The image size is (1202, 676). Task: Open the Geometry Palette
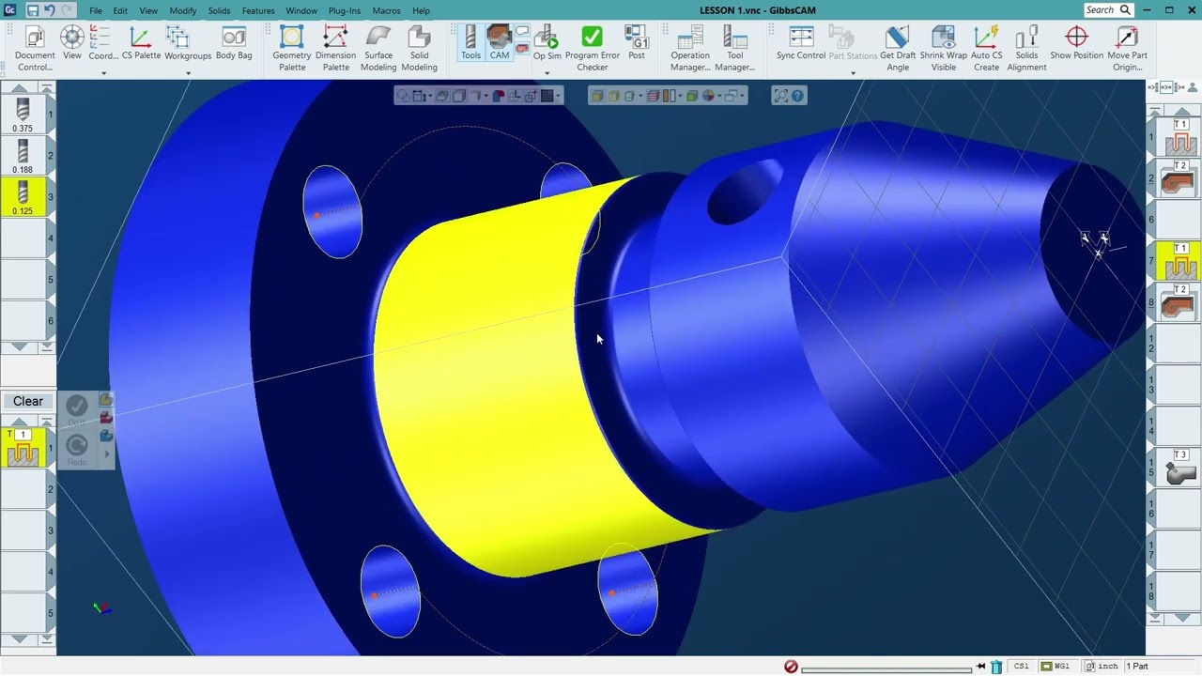pos(292,49)
